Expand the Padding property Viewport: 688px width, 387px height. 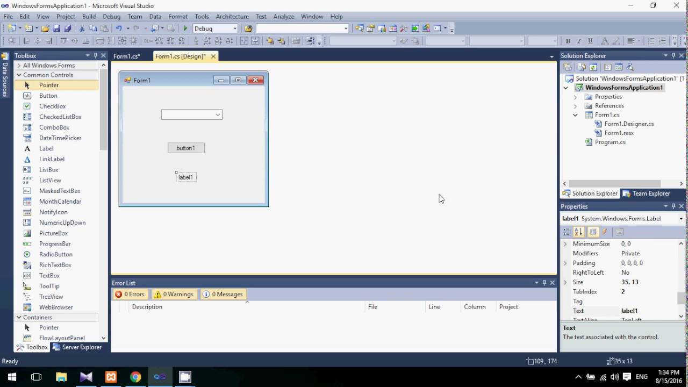coord(565,263)
